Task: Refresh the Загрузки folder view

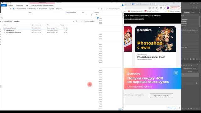Action: [101, 9]
